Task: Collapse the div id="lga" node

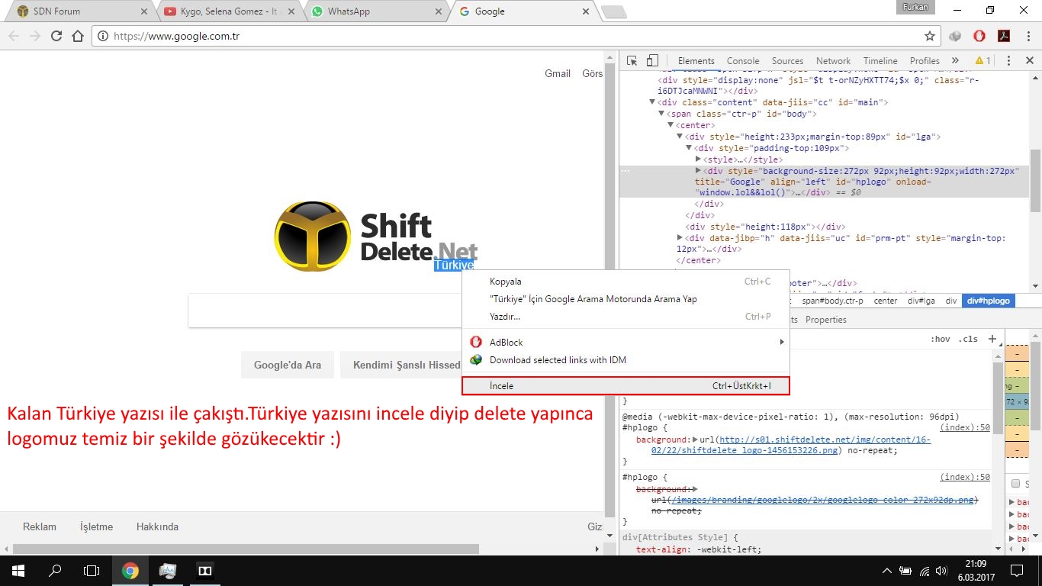Action: [x=680, y=137]
